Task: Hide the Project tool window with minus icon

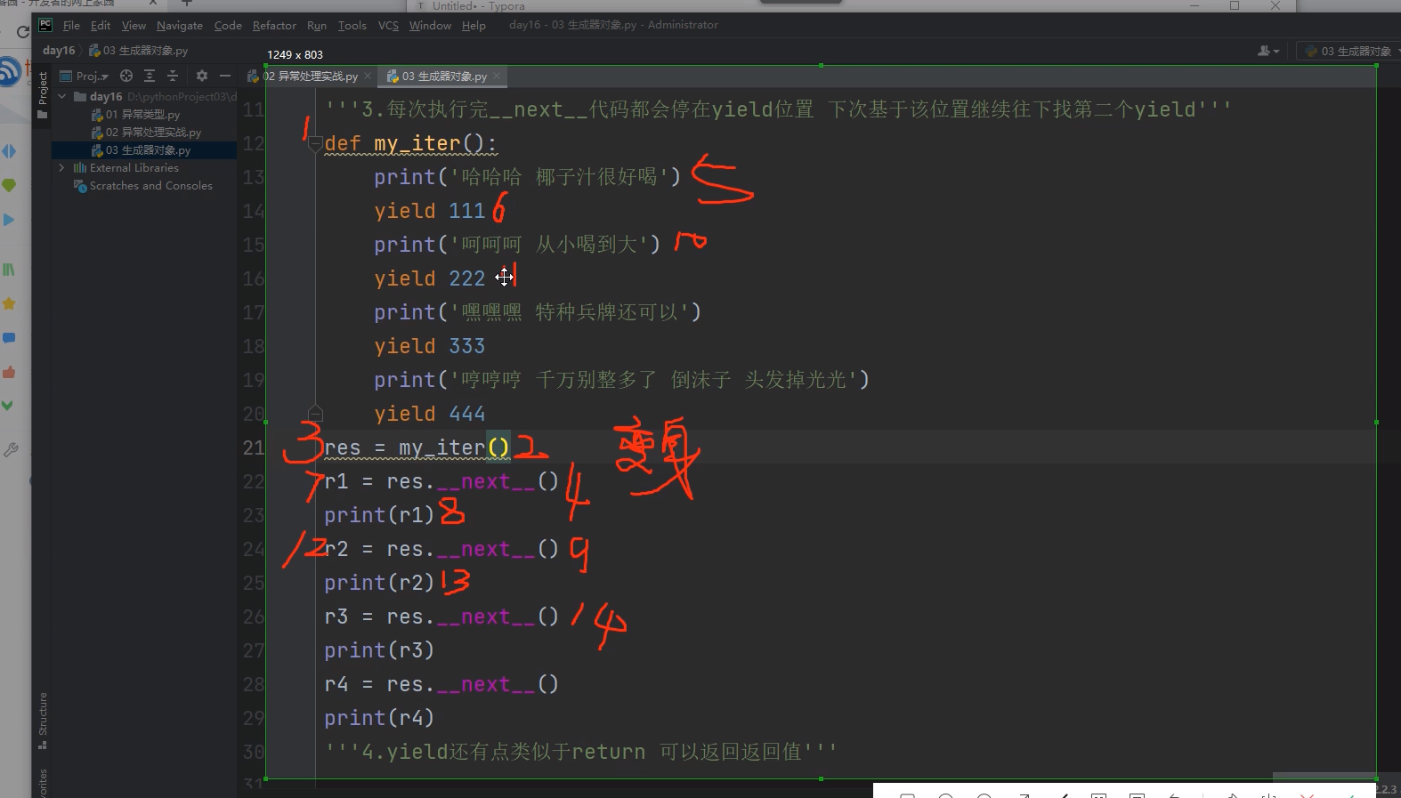Action: pyautogui.click(x=225, y=77)
